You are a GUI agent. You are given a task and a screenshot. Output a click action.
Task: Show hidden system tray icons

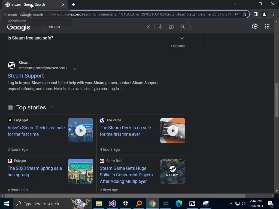pyautogui.click(x=231, y=204)
